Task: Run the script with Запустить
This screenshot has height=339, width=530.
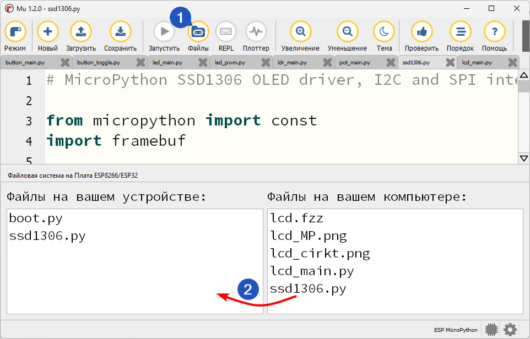Action: pos(164,36)
